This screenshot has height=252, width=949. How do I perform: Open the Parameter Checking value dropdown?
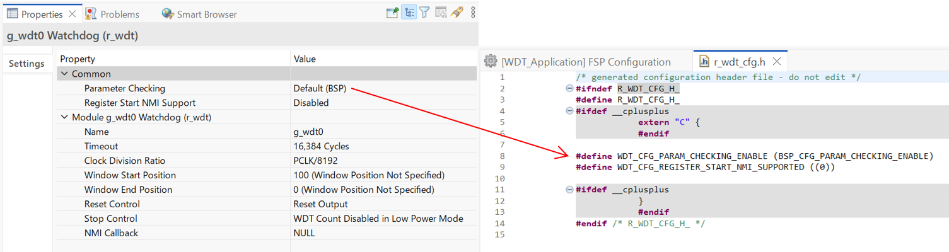tap(383, 88)
